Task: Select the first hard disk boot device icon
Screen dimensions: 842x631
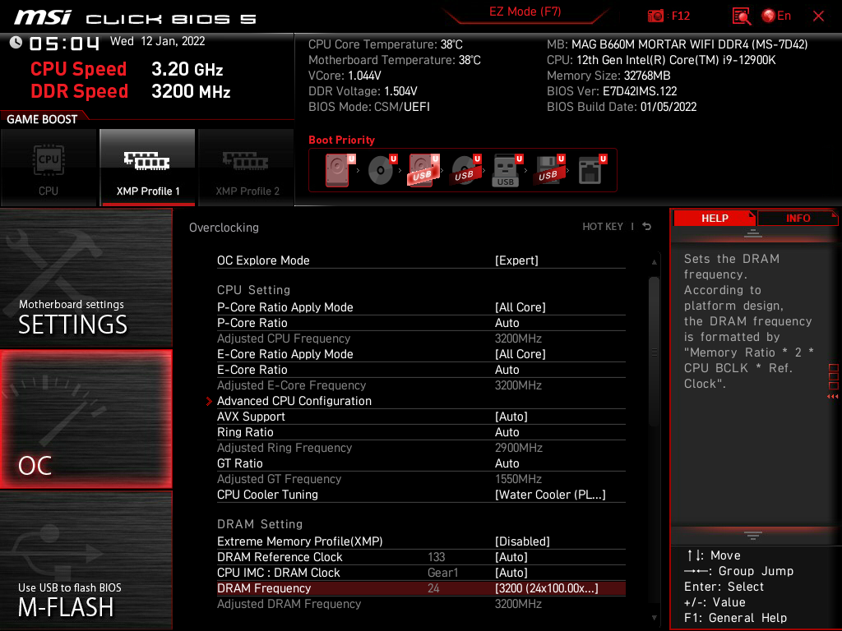Action: (x=339, y=170)
